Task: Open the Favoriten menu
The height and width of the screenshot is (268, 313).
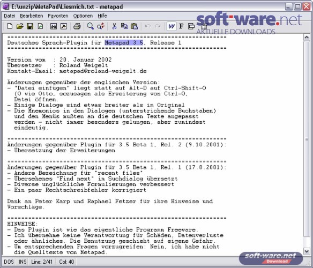Action: (x=58, y=16)
